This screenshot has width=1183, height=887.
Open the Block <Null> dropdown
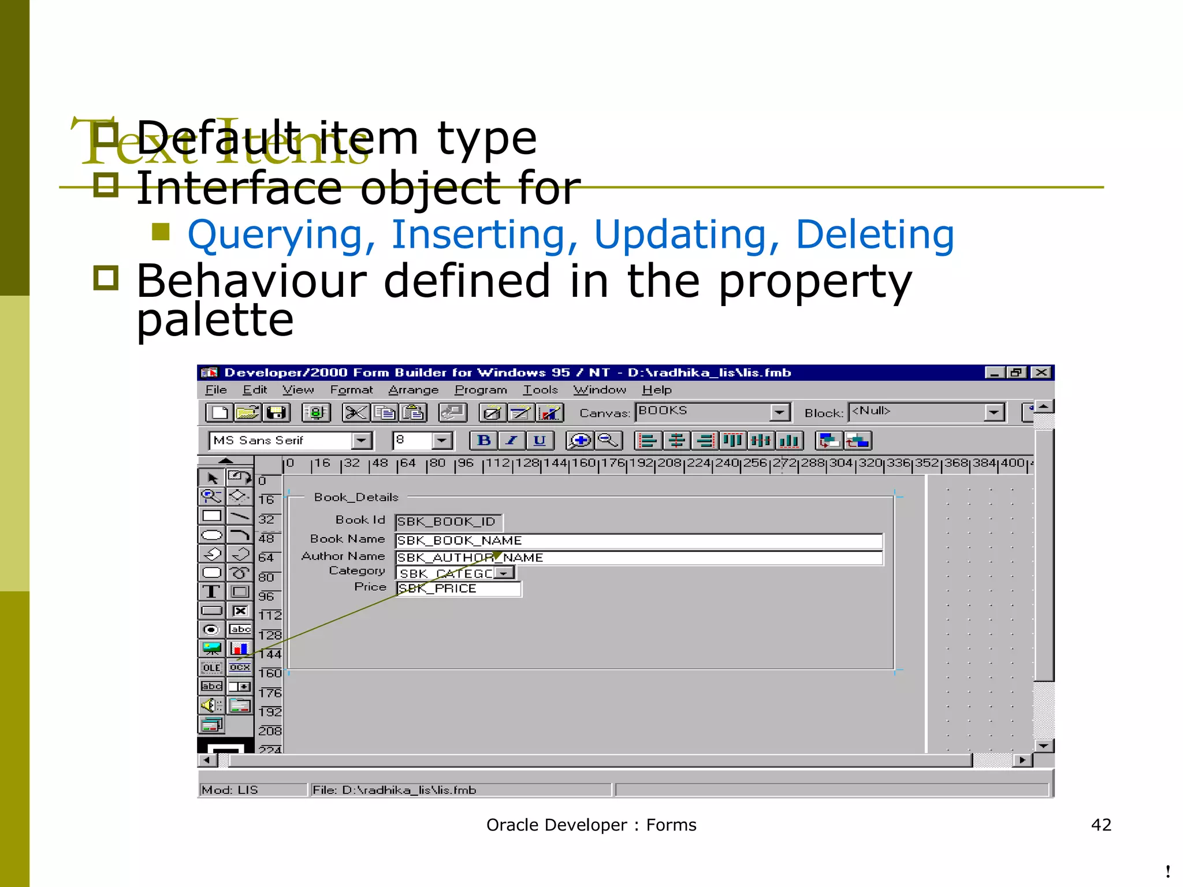[994, 412]
